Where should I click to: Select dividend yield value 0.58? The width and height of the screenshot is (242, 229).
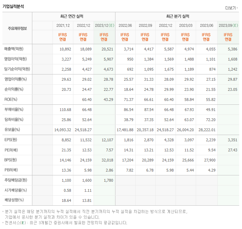[67, 190]
